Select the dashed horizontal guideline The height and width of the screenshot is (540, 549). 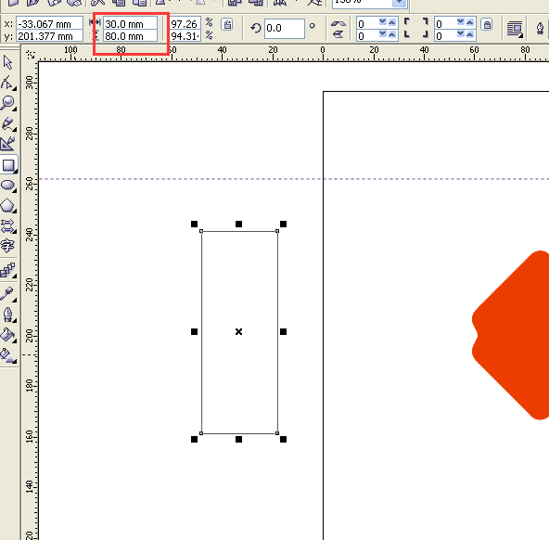coord(293,179)
